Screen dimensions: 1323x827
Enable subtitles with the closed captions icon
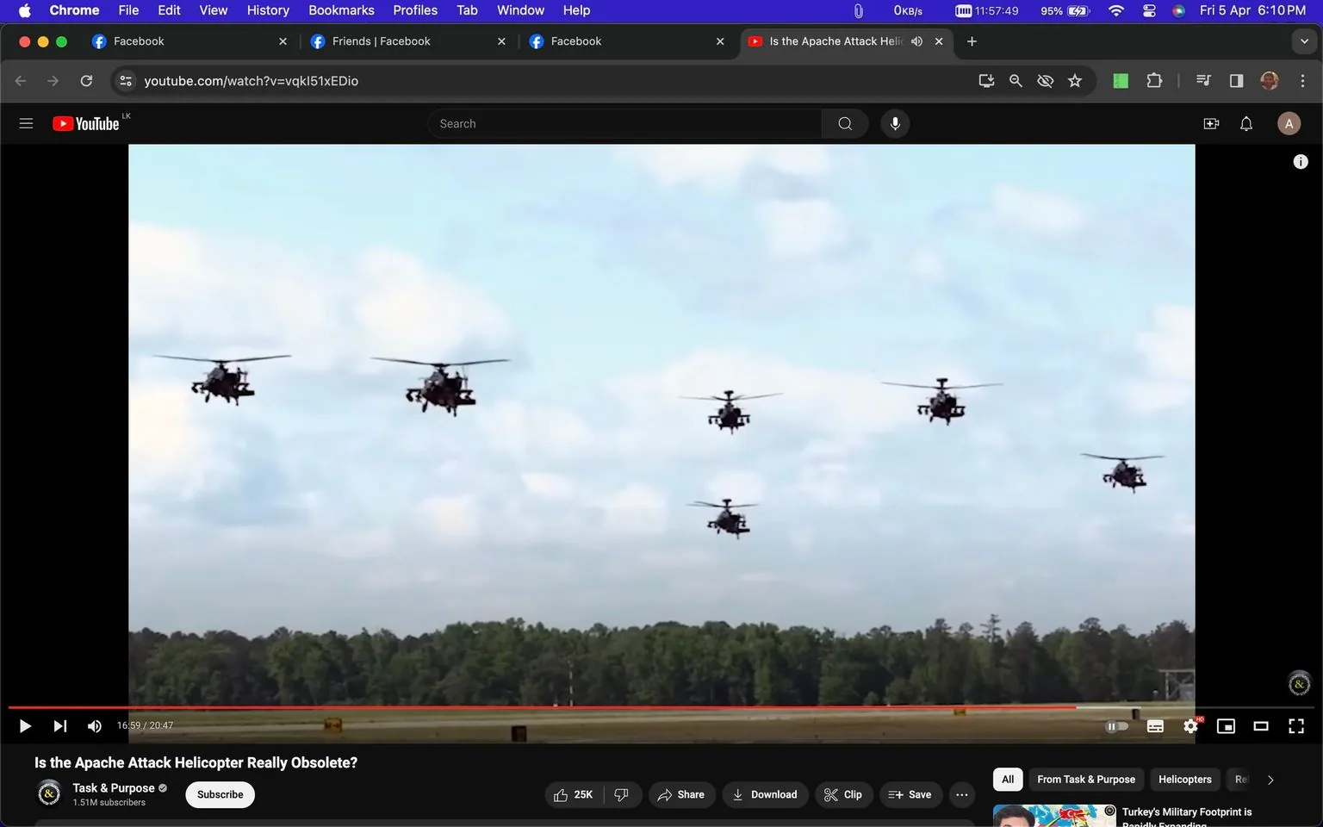pos(1155,725)
